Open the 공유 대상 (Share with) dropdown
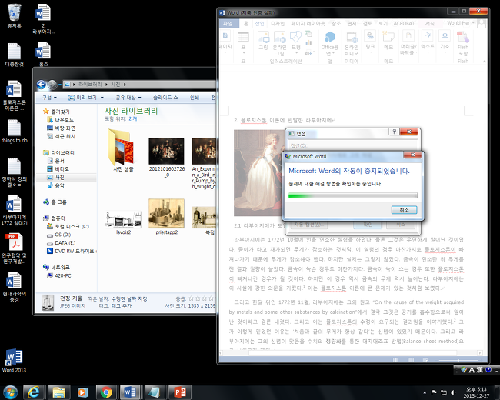Image resolution: width=500 pixels, height=400 pixels. [x=128, y=98]
